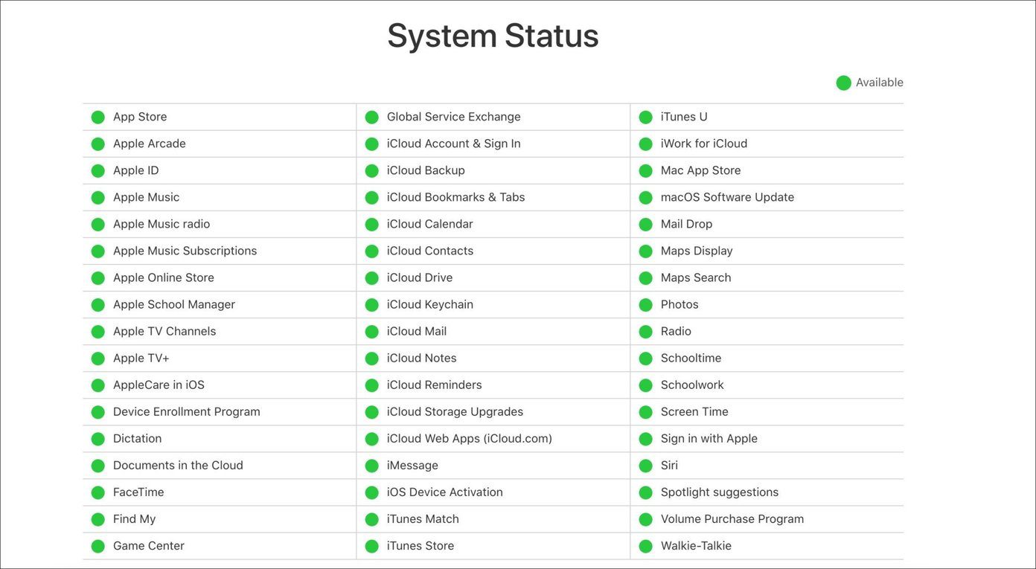Click the green status dot beside iCloud Mail

click(372, 332)
